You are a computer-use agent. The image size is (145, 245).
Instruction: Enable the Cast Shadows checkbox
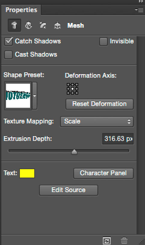[x=8, y=55]
